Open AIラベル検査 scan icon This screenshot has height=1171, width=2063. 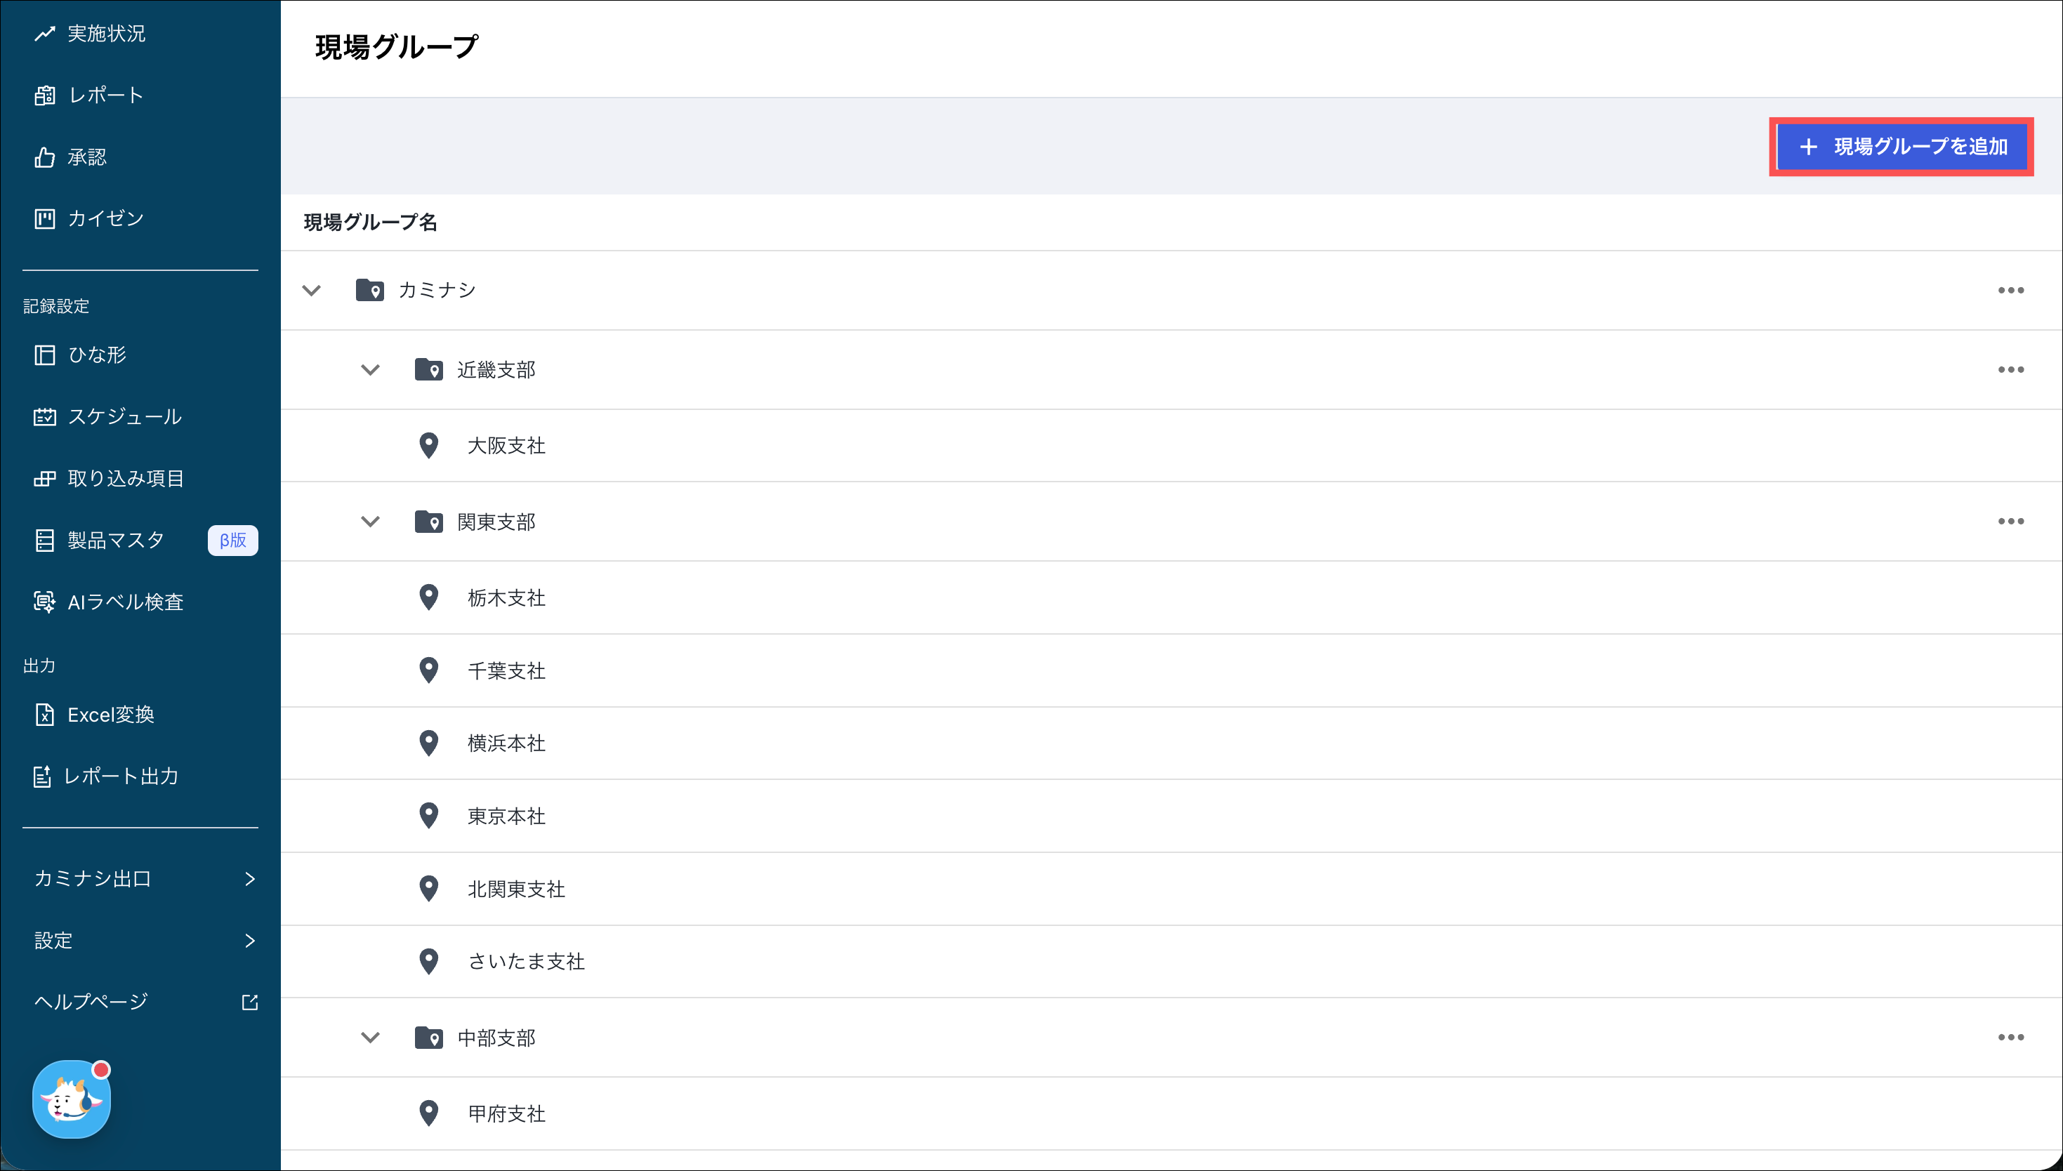(x=45, y=602)
